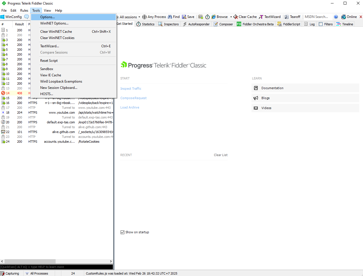Open the Videos link
Screen dimensions: 363x276
[305, 108]
